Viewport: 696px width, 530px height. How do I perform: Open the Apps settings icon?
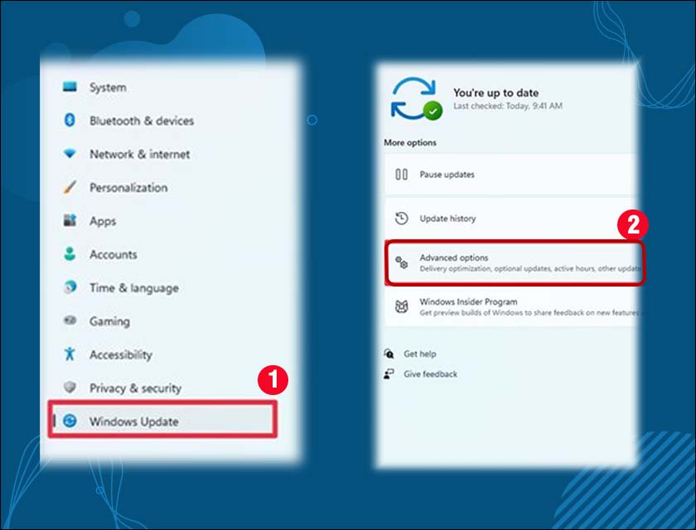click(73, 221)
